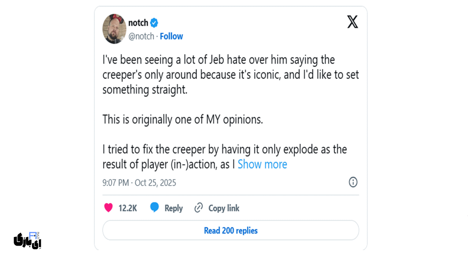468x263 pixels.
Task: Click the Reply text label
Action: pyautogui.click(x=174, y=208)
